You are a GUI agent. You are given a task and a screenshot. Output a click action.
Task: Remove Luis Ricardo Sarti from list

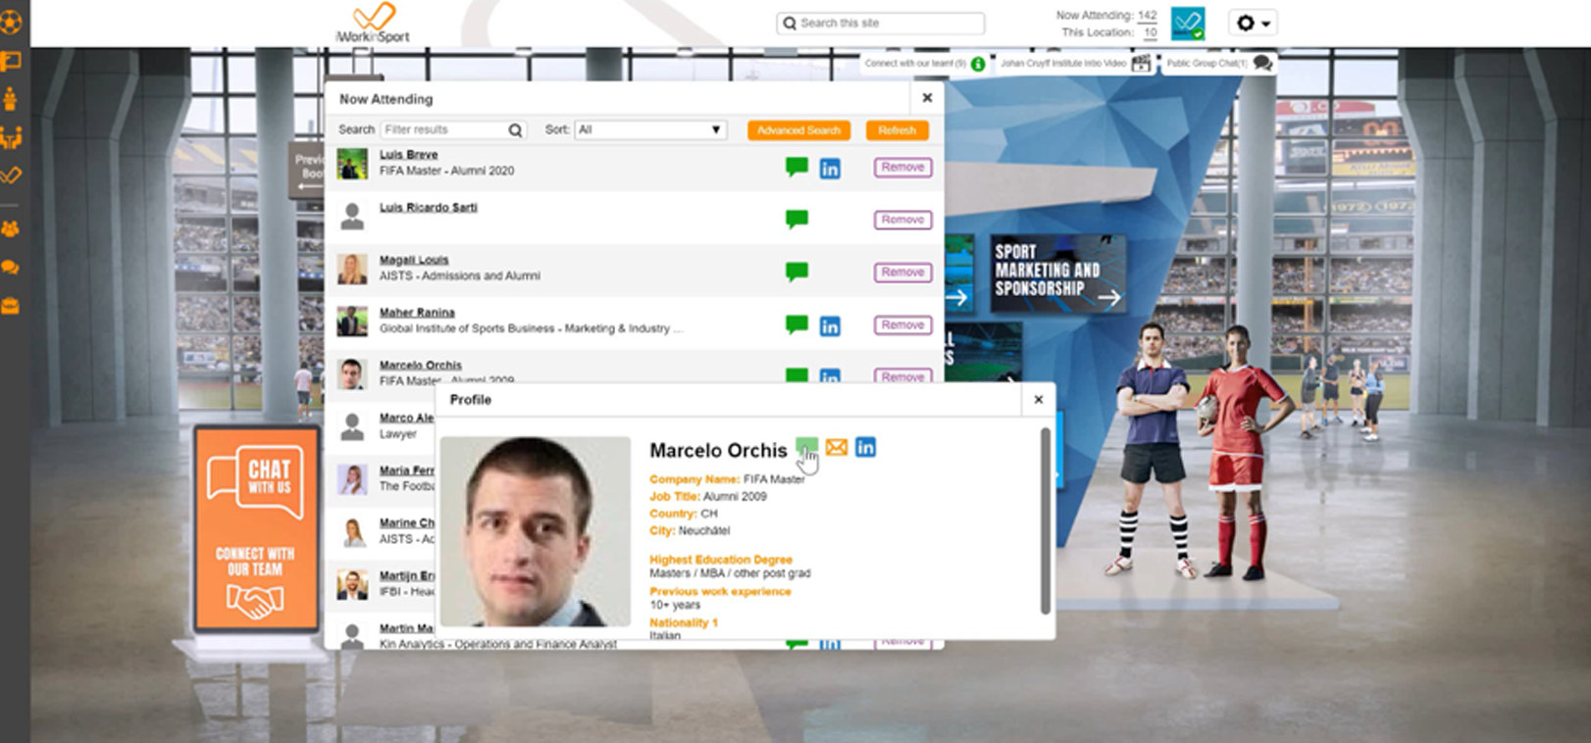(x=902, y=220)
